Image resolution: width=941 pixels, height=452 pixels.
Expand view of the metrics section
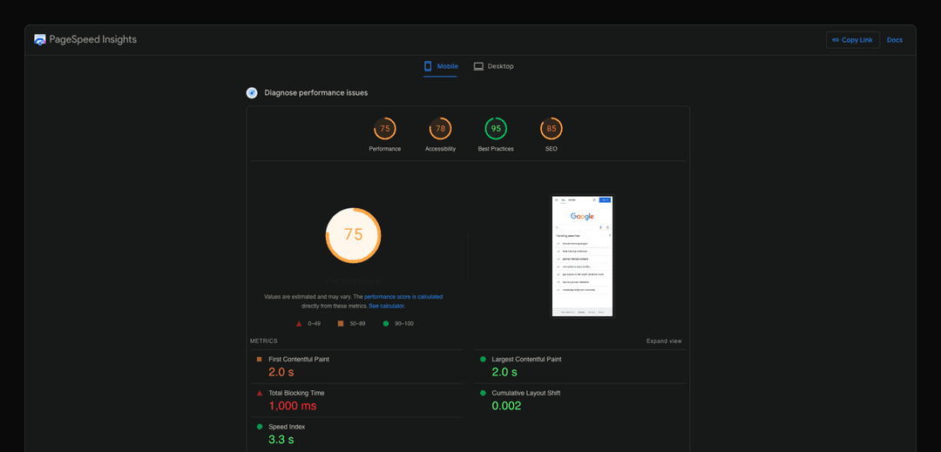point(664,341)
